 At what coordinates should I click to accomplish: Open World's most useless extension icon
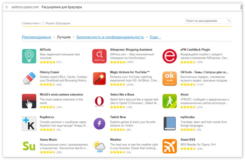(29, 101)
